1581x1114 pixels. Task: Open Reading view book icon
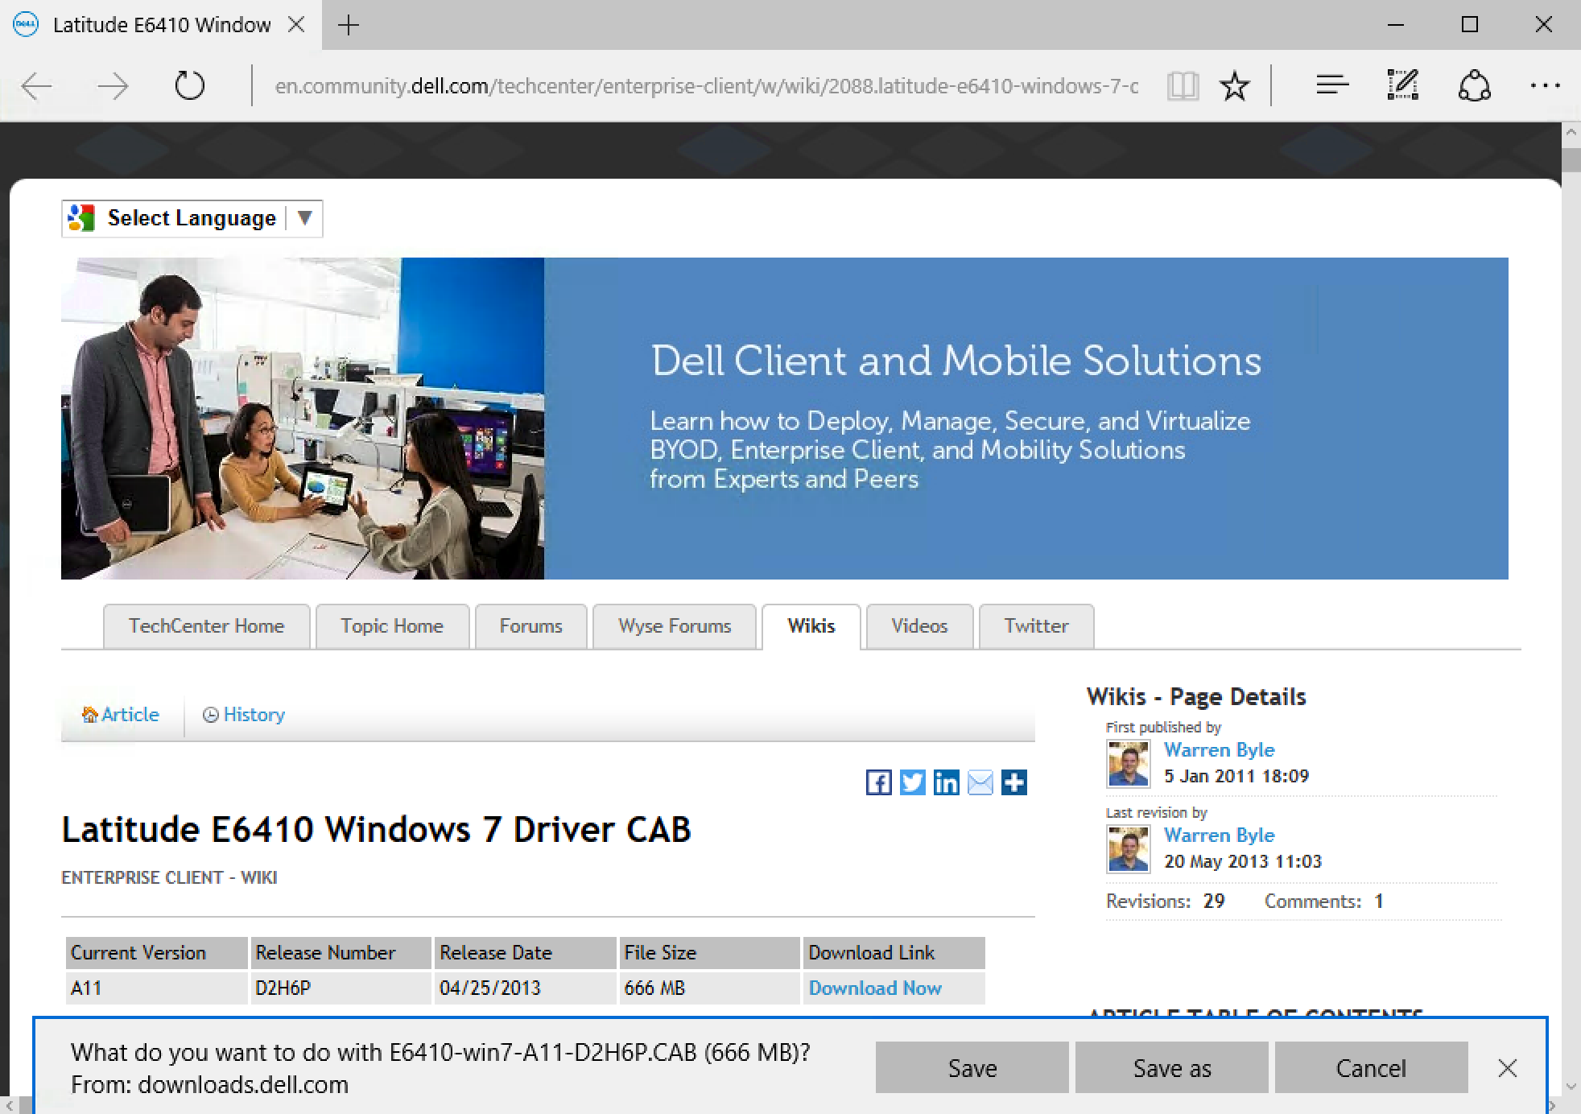click(1183, 85)
